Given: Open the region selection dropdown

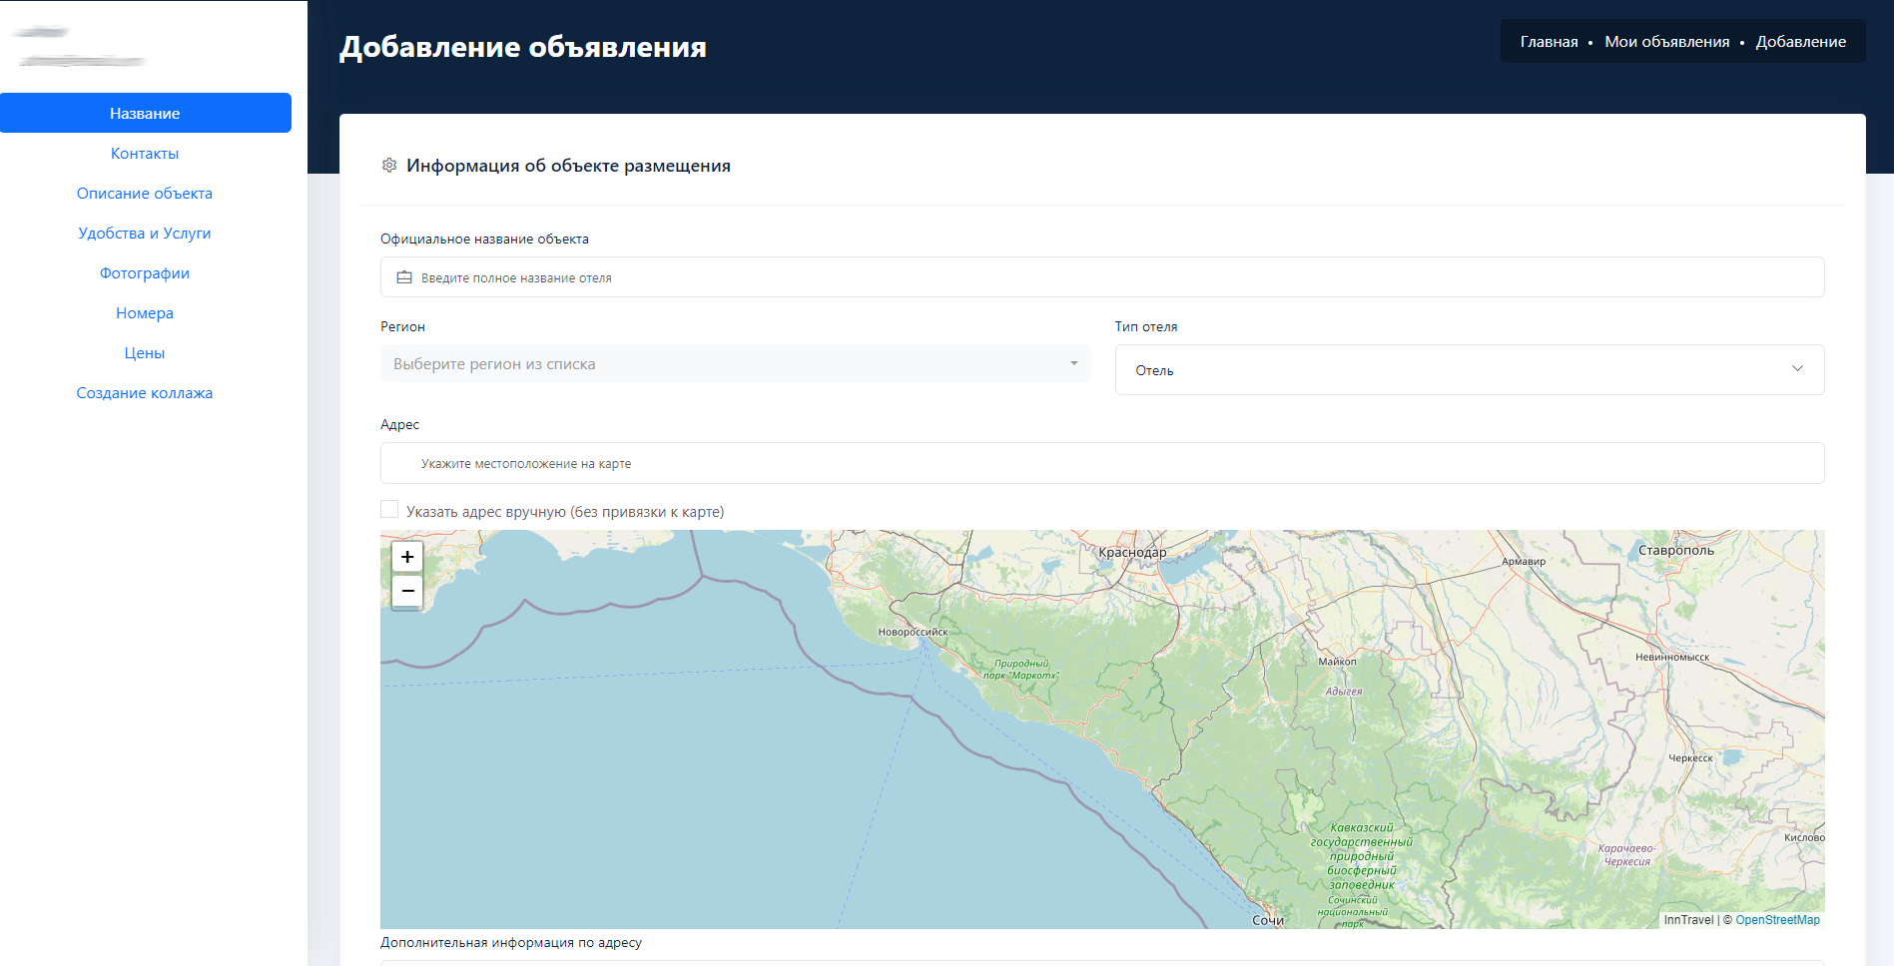Looking at the screenshot, I should (735, 364).
